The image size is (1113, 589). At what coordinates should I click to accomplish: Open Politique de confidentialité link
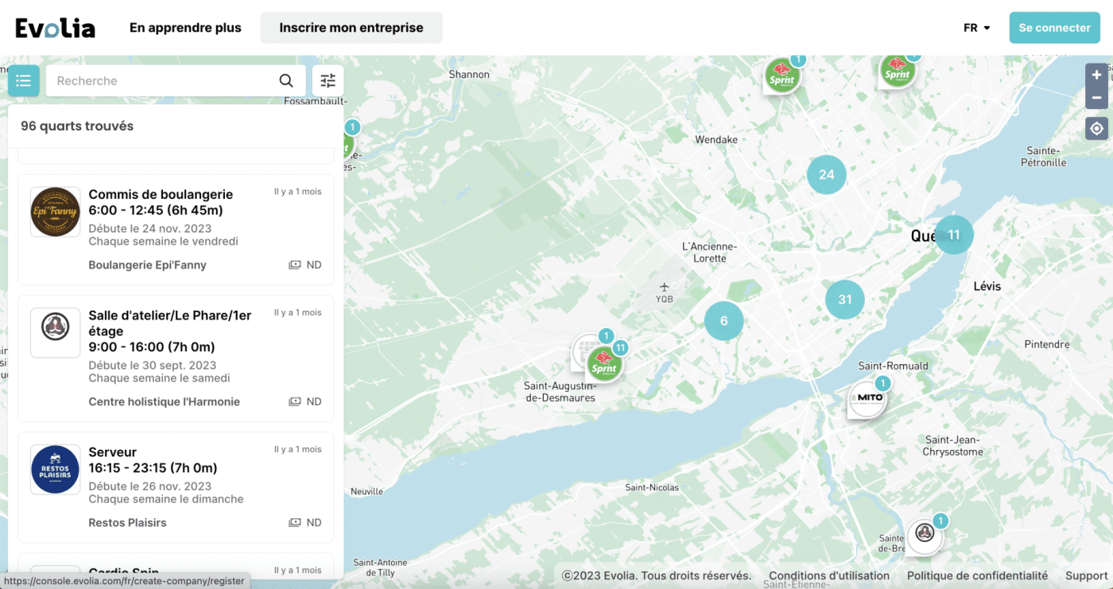[x=977, y=575]
